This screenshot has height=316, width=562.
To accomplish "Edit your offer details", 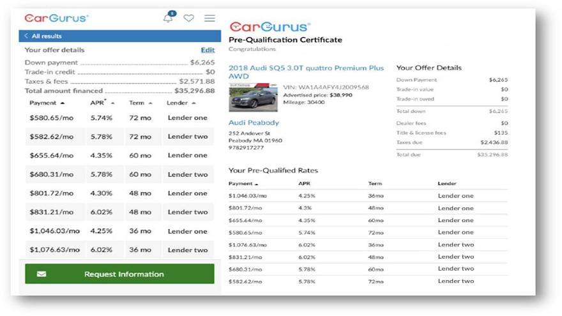I will coord(208,50).
